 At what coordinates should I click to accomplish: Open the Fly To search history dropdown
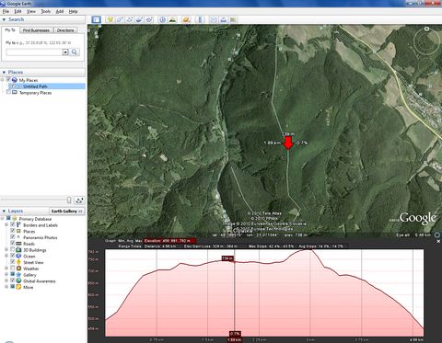[65, 52]
